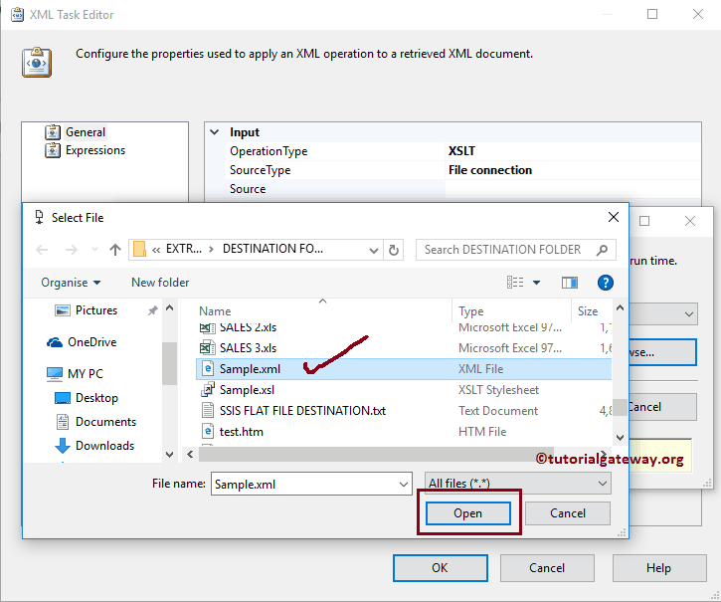Screen dimensions: 721x602
Task: Sort files by Name column
Action: [215, 311]
